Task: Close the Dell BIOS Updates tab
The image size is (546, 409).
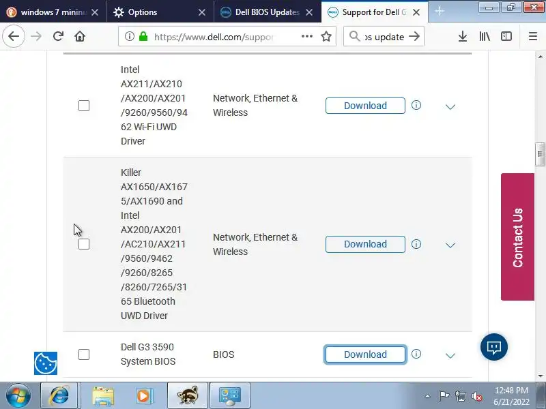Action: pyautogui.click(x=309, y=12)
